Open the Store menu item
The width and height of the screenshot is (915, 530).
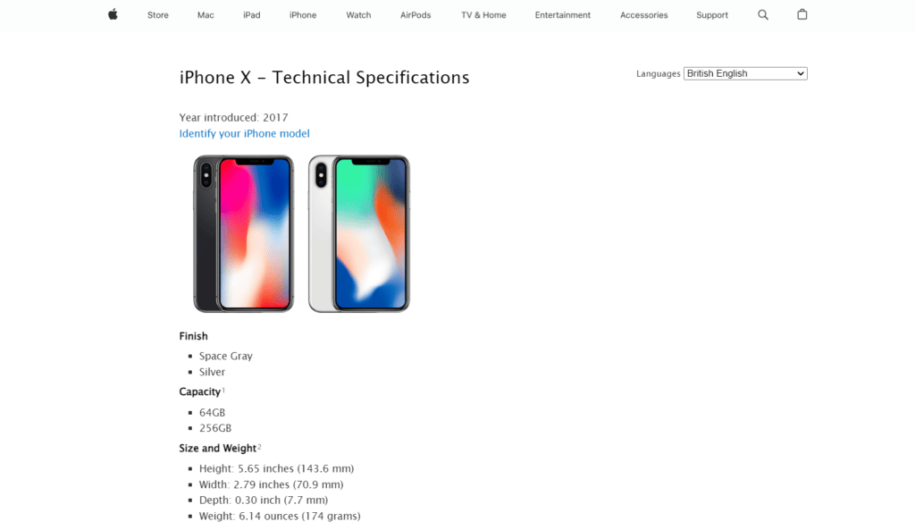coord(157,14)
